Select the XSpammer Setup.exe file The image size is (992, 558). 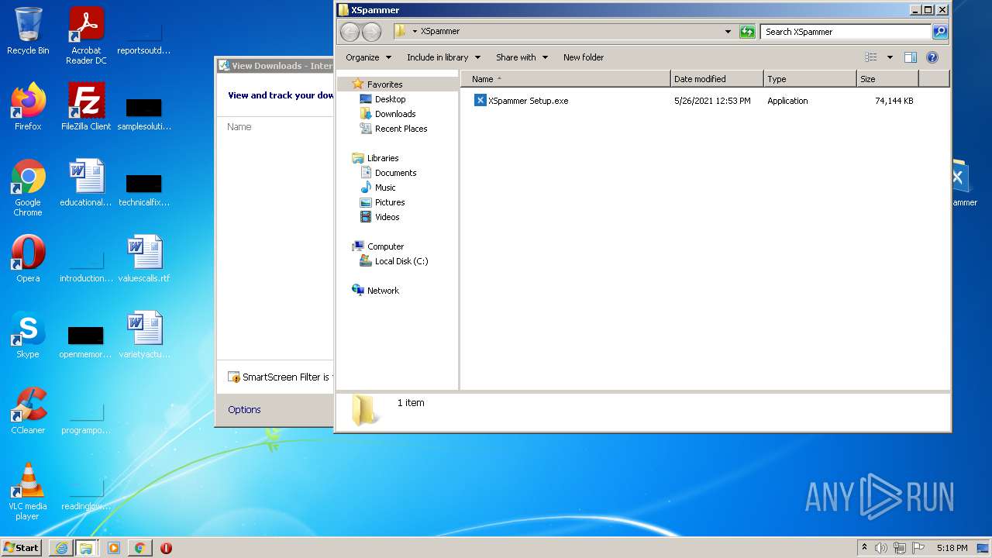click(522, 101)
